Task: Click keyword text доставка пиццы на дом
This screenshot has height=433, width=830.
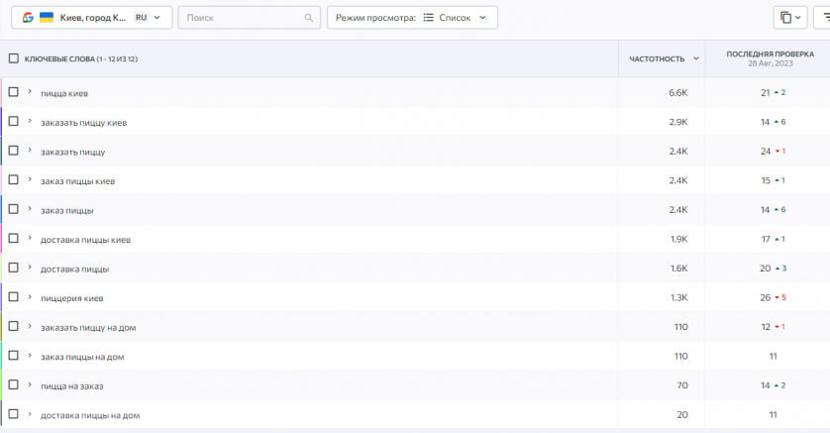Action: click(x=90, y=415)
